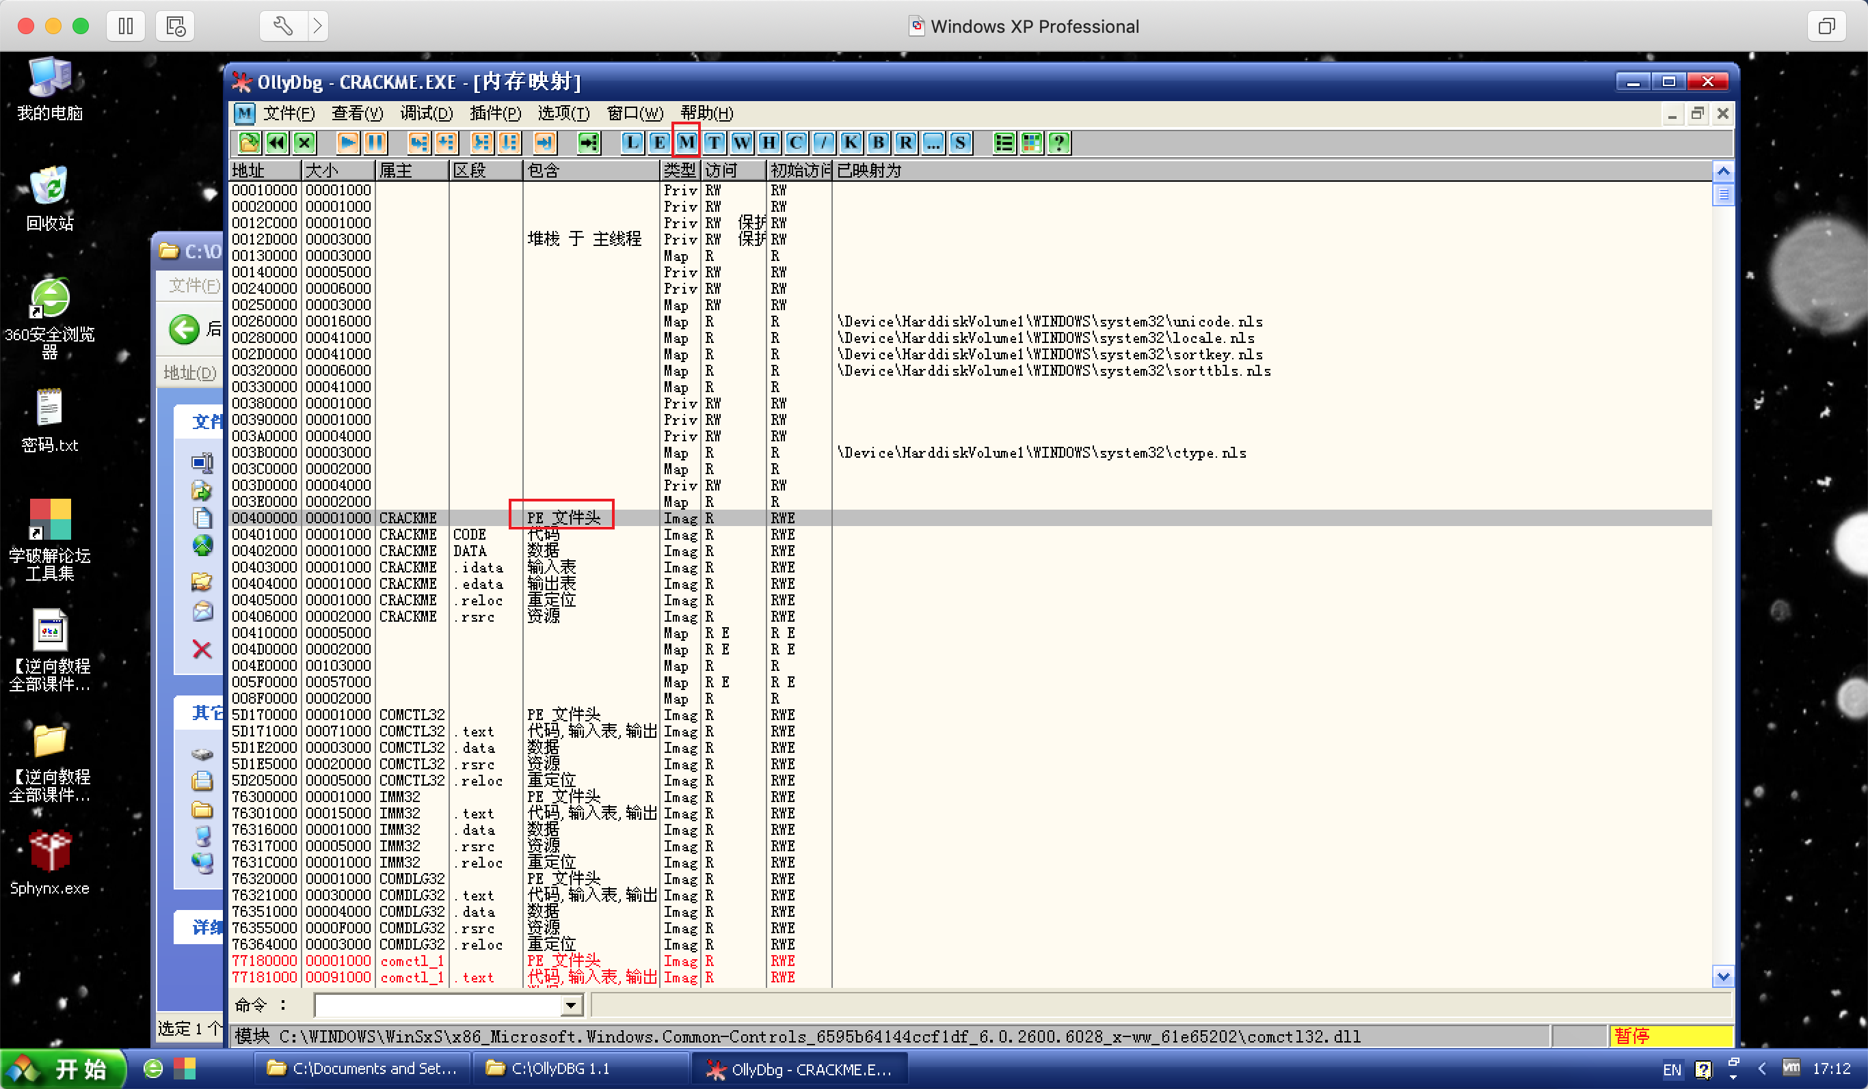Open the 查看(V) view menu

(356, 113)
